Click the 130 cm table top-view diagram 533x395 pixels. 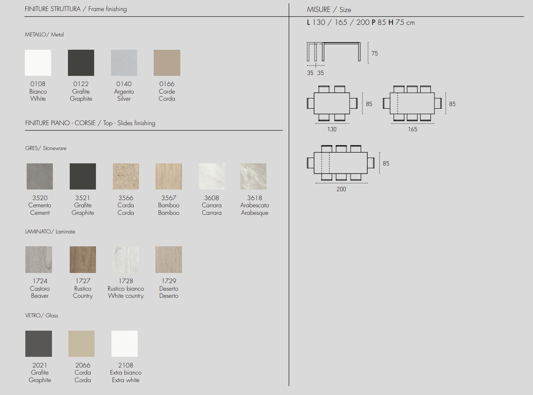click(x=332, y=103)
